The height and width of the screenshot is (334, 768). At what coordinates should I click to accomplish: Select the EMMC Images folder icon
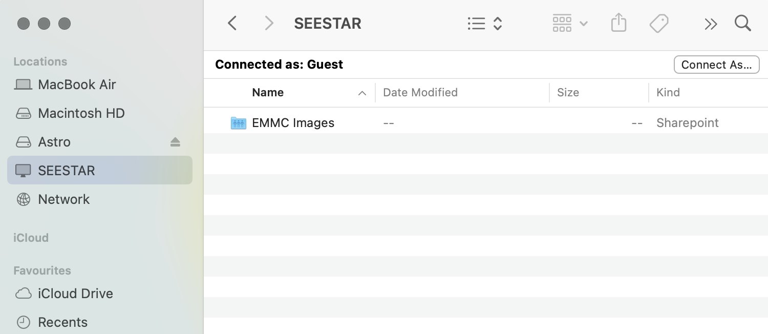point(239,123)
